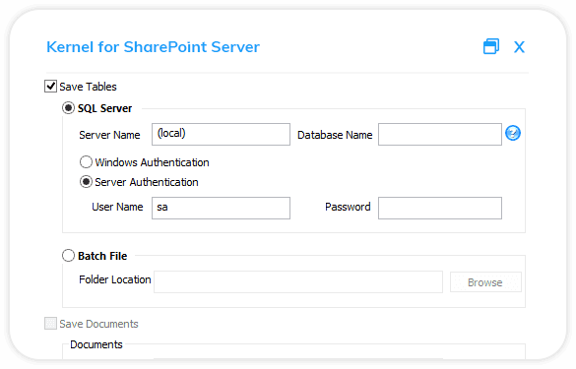Image resolution: width=576 pixels, height=369 pixels.
Task: Click the Password label
Action: pos(348,207)
